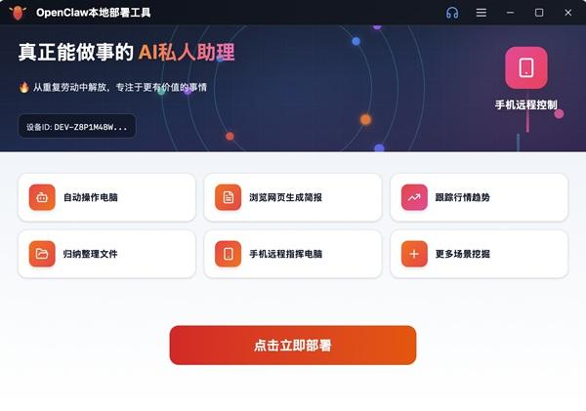Select the 跟踪行情趋势 card
This screenshot has height=411, width=586.
pos(479,197)
